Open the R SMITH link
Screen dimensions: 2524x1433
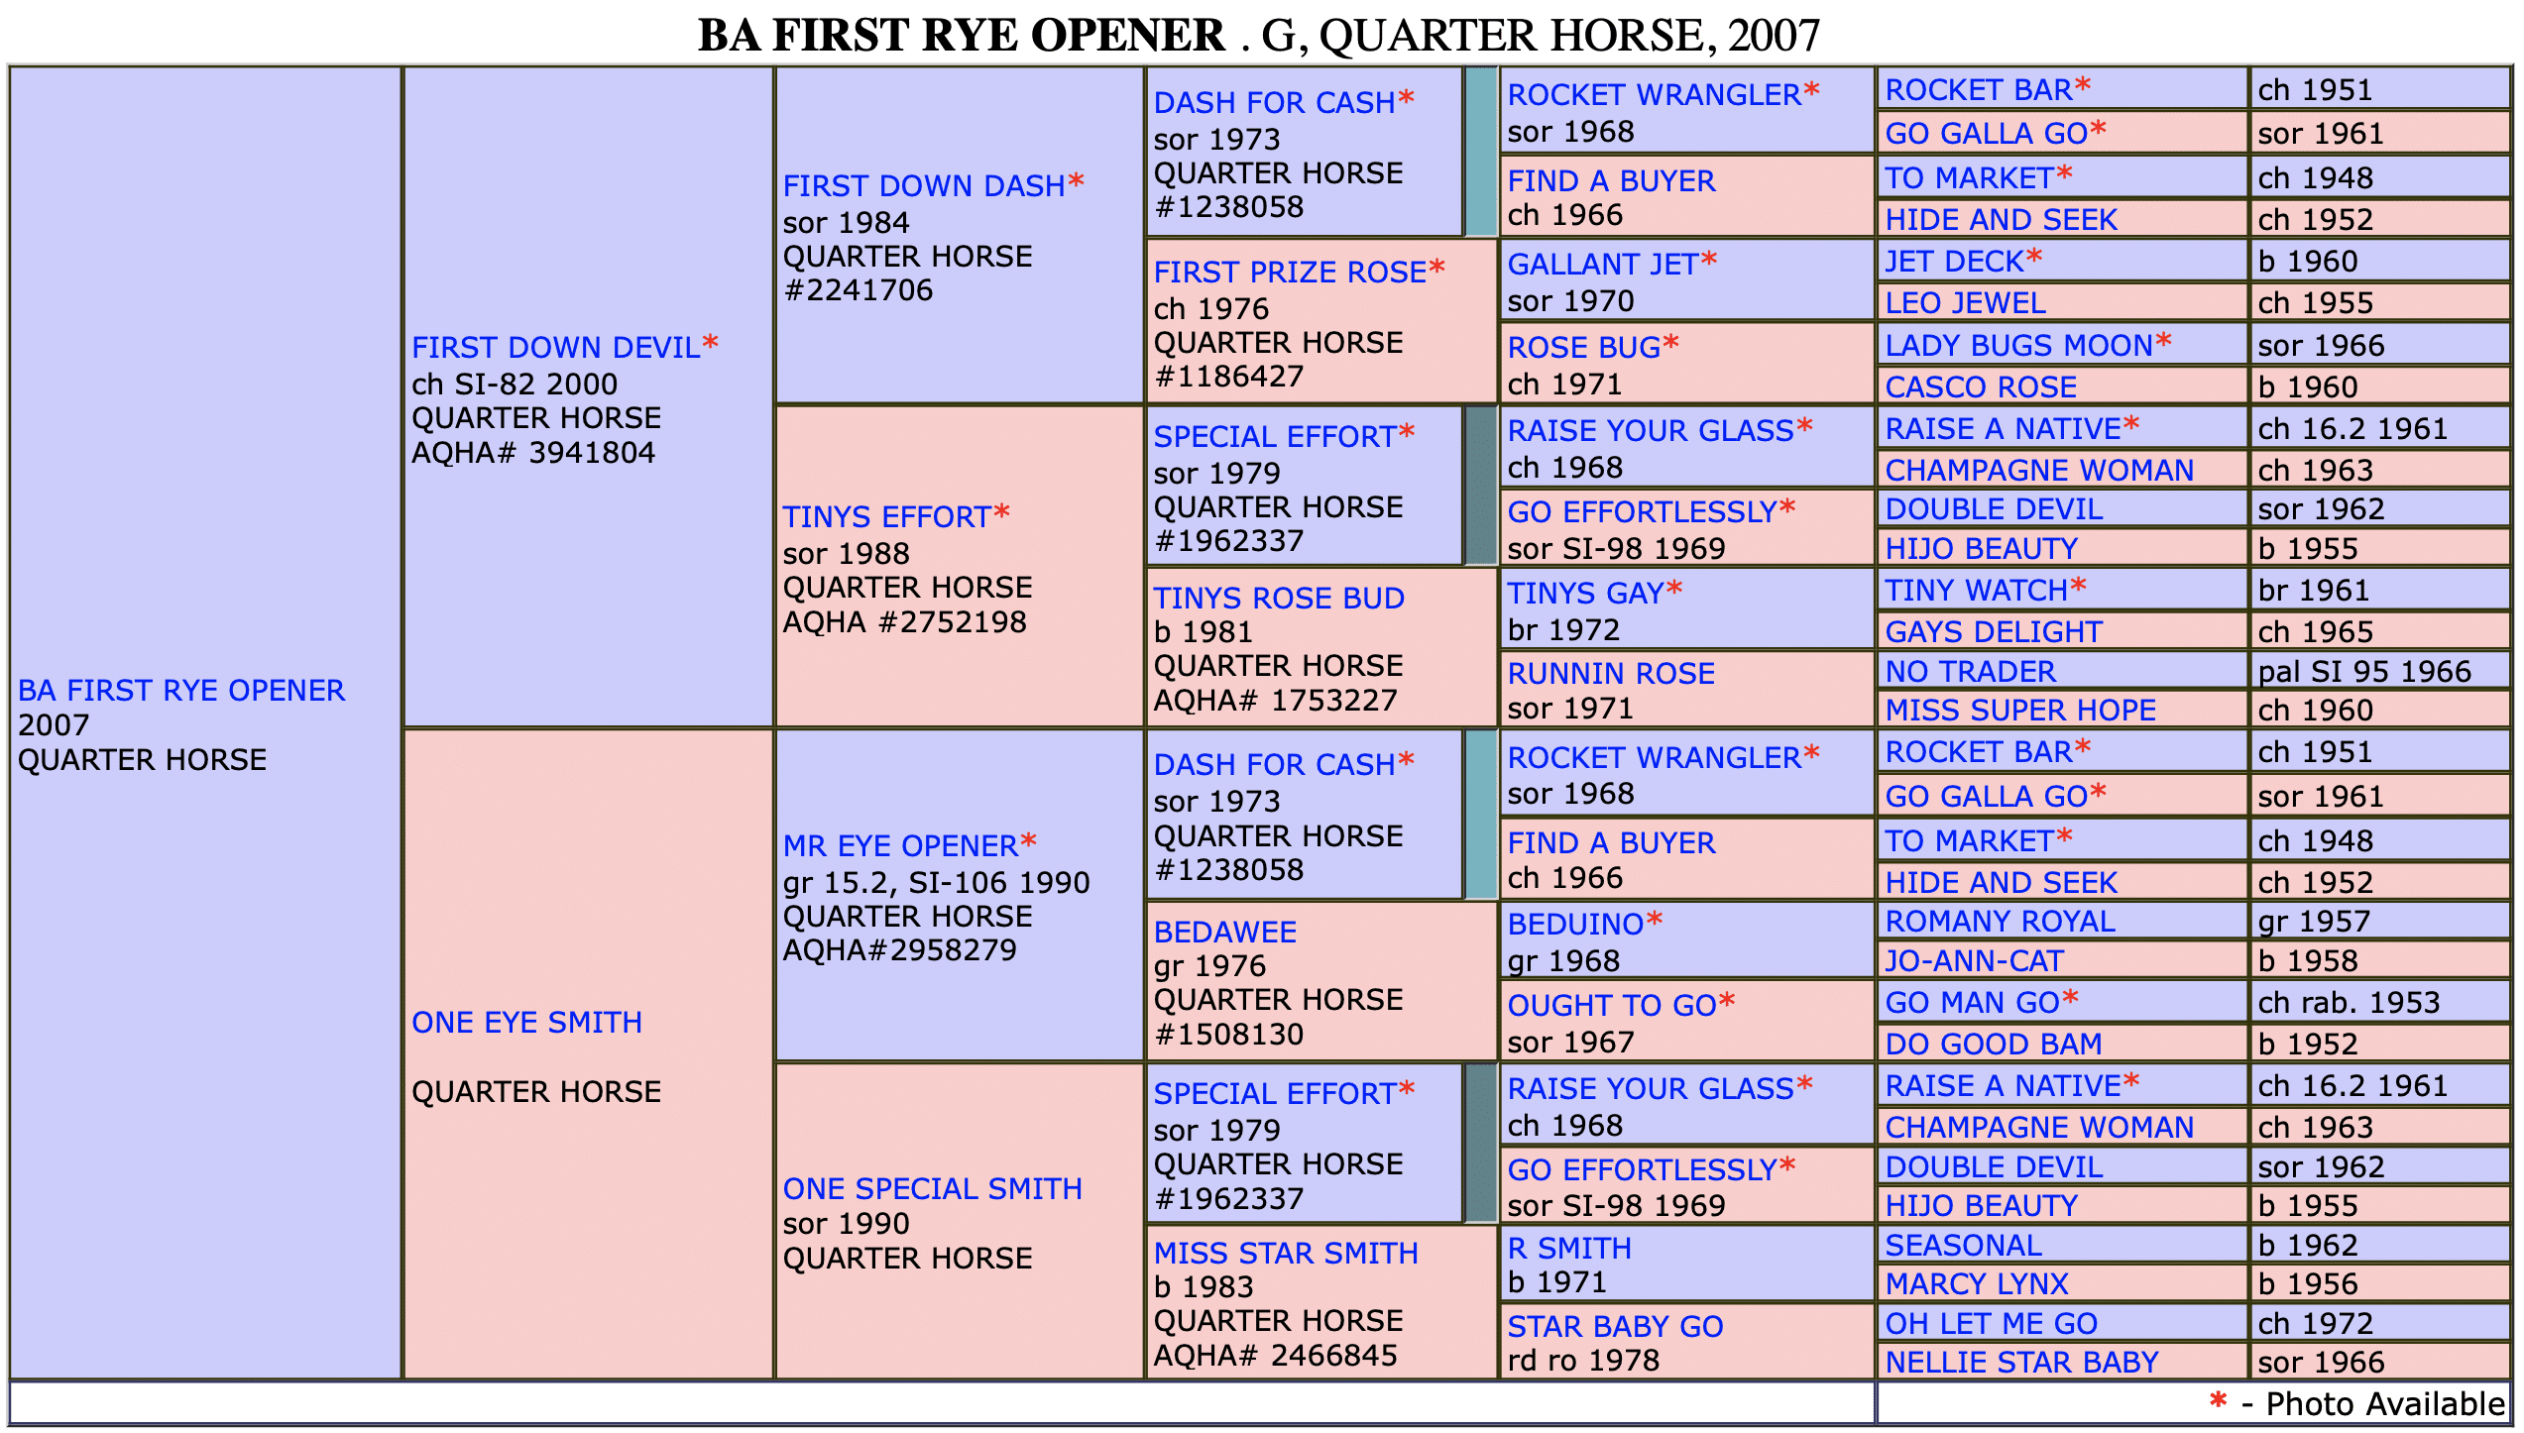(1569, 1248)
